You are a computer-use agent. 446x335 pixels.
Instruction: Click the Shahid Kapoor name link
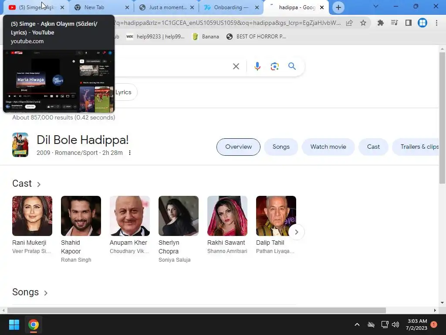point(71,247)
